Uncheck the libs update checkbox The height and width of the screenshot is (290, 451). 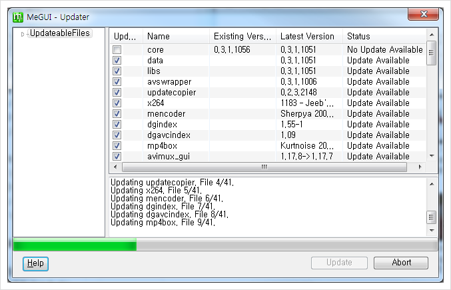click(117, 71)
